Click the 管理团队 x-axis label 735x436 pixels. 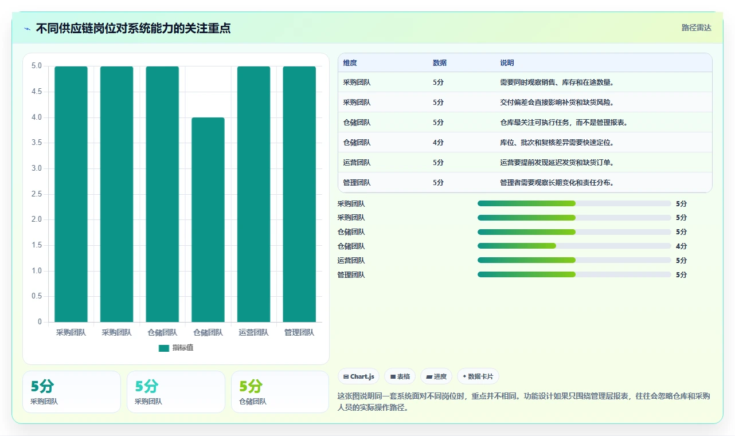[299, 332]
